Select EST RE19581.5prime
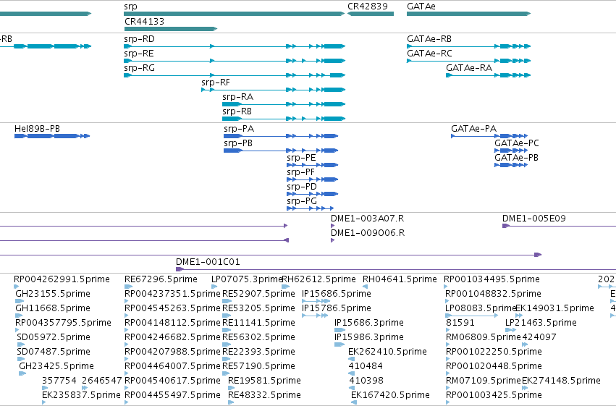Screen dimensions: 616x406 pyautogui.click(x=232, y=388)
